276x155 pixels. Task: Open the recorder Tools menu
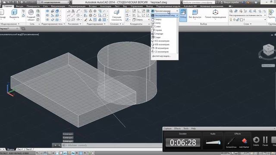click(186, 128)
